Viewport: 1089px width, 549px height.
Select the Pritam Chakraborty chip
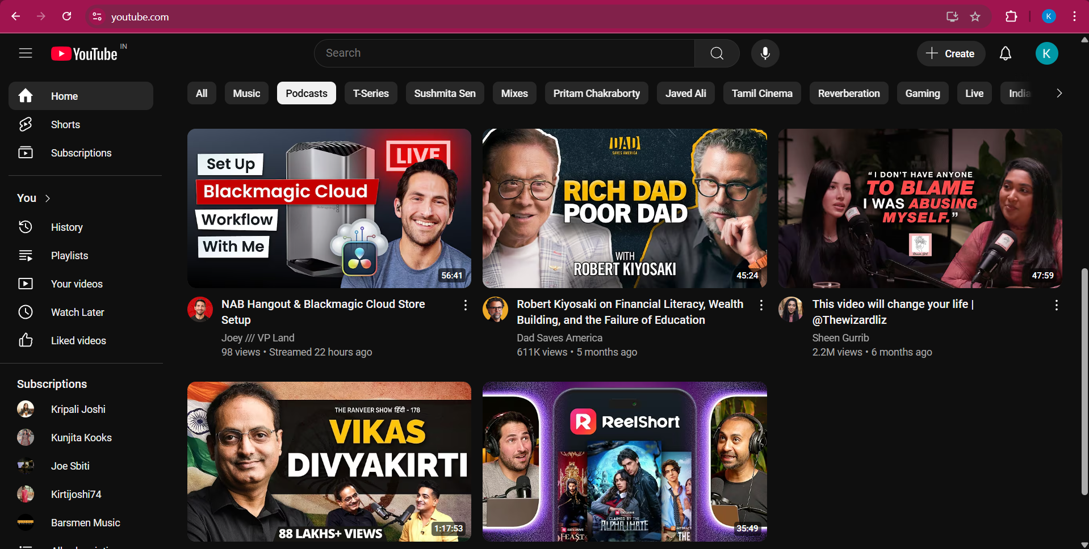pyautogui.click(x=597, y=93)
